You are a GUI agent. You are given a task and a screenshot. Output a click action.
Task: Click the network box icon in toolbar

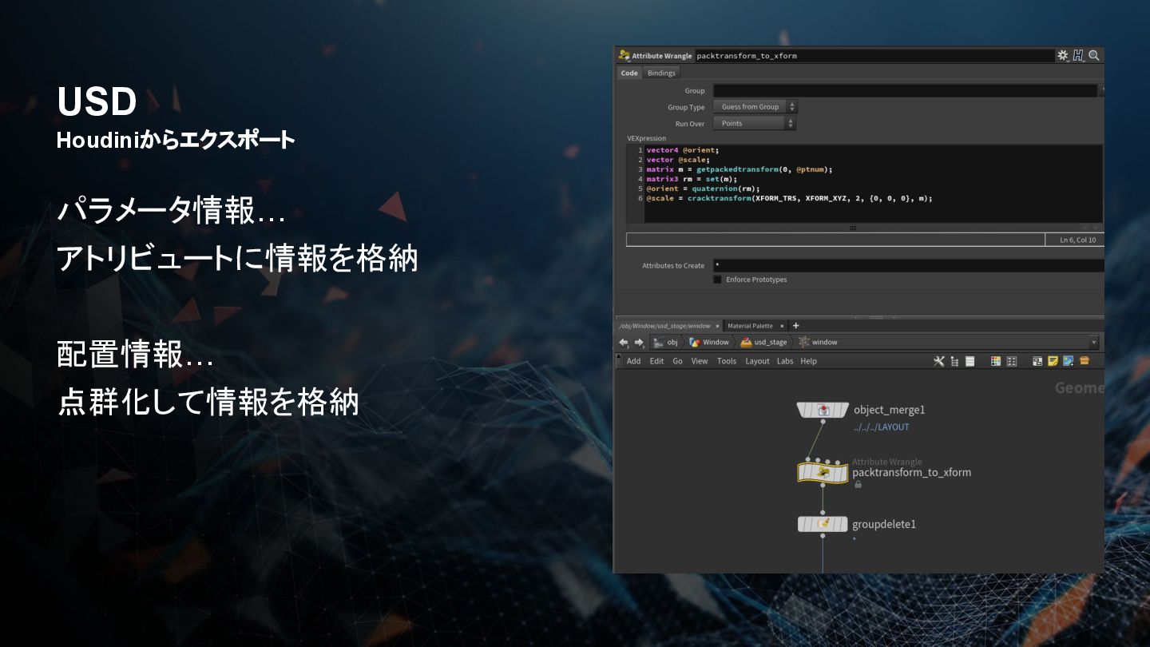click(x=1037, y=361)
